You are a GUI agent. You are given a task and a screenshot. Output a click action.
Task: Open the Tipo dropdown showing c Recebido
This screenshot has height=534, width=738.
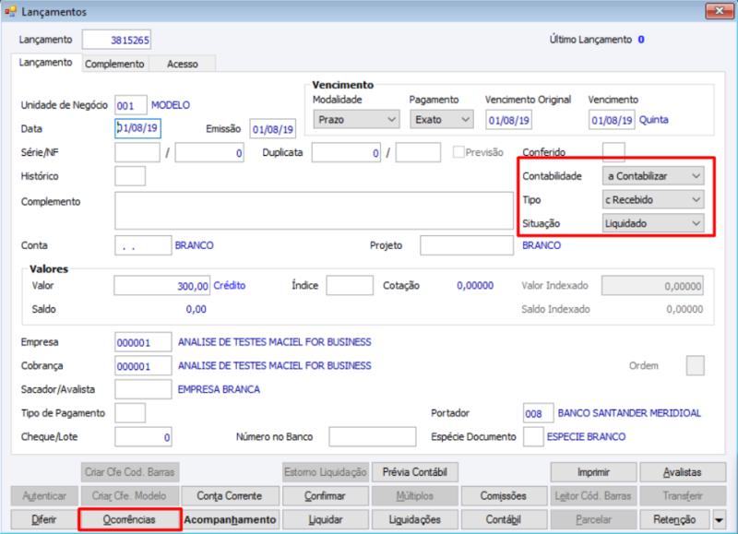[x=653, y=199]
